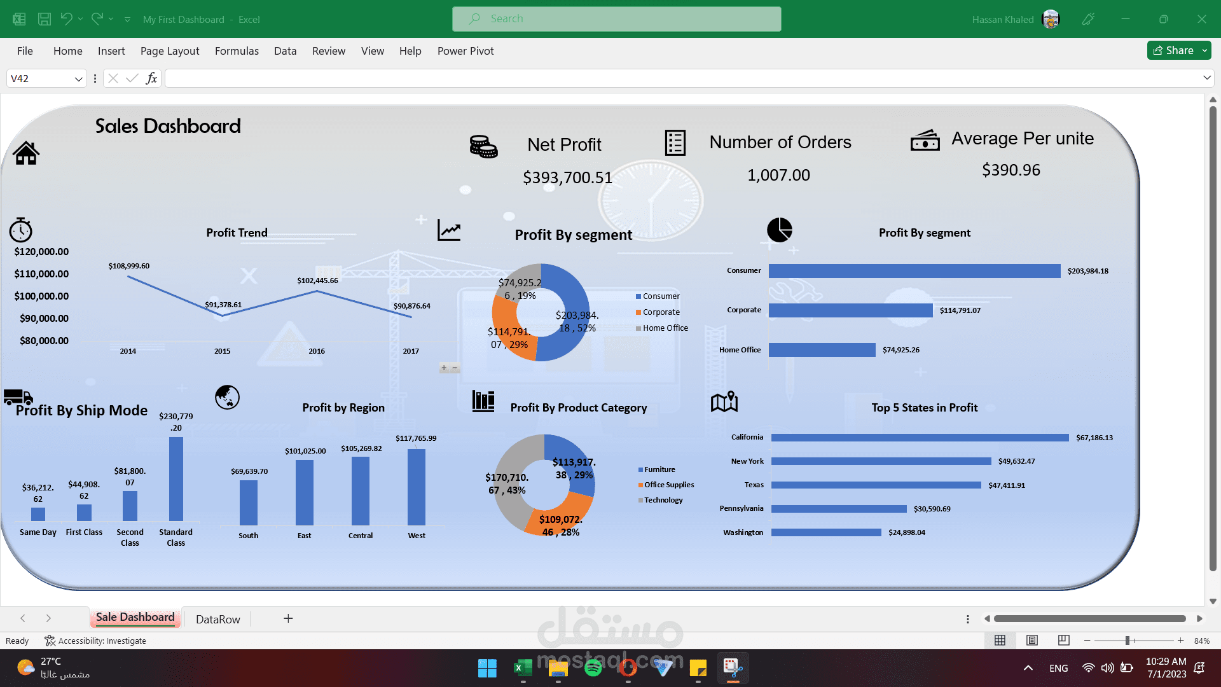
Task: Click the Undo arrow icon
Action: coord(66,19)
